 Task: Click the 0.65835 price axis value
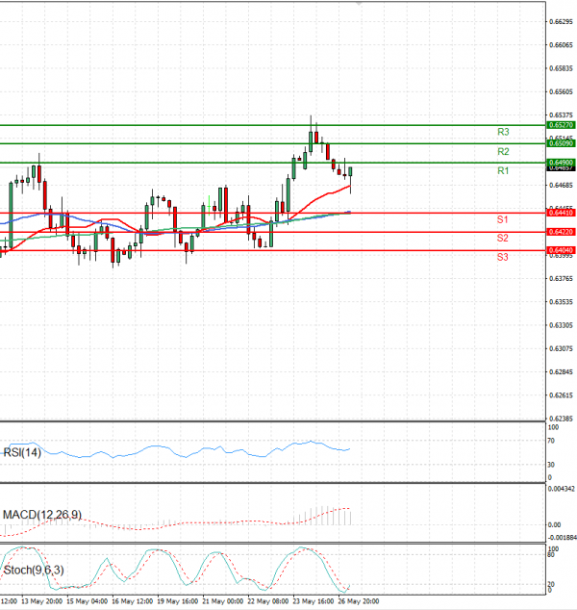click(561, 68)
